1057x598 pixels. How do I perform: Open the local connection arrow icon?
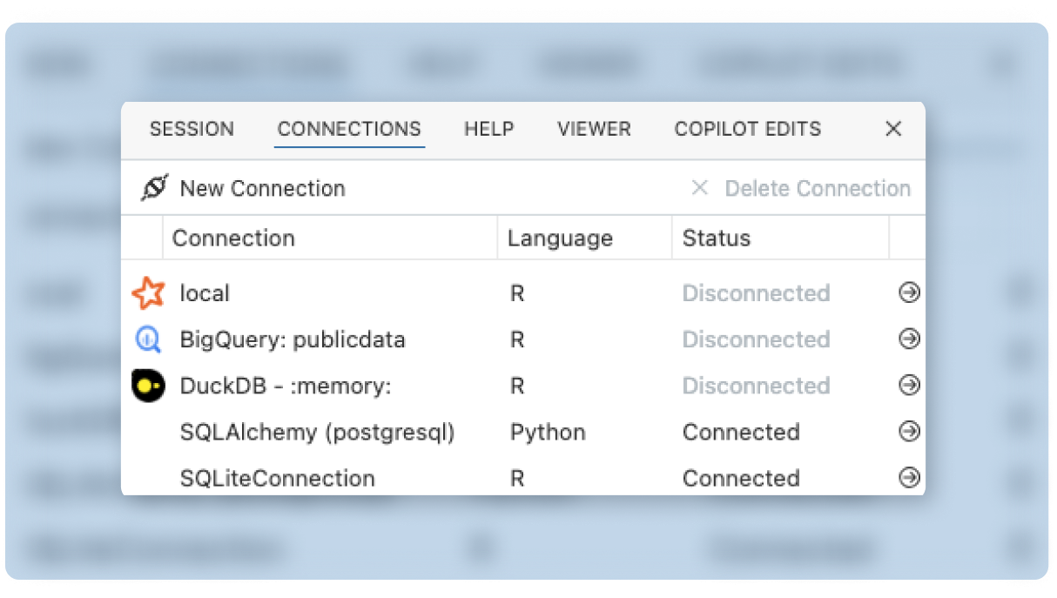click(x=909, y=293)
